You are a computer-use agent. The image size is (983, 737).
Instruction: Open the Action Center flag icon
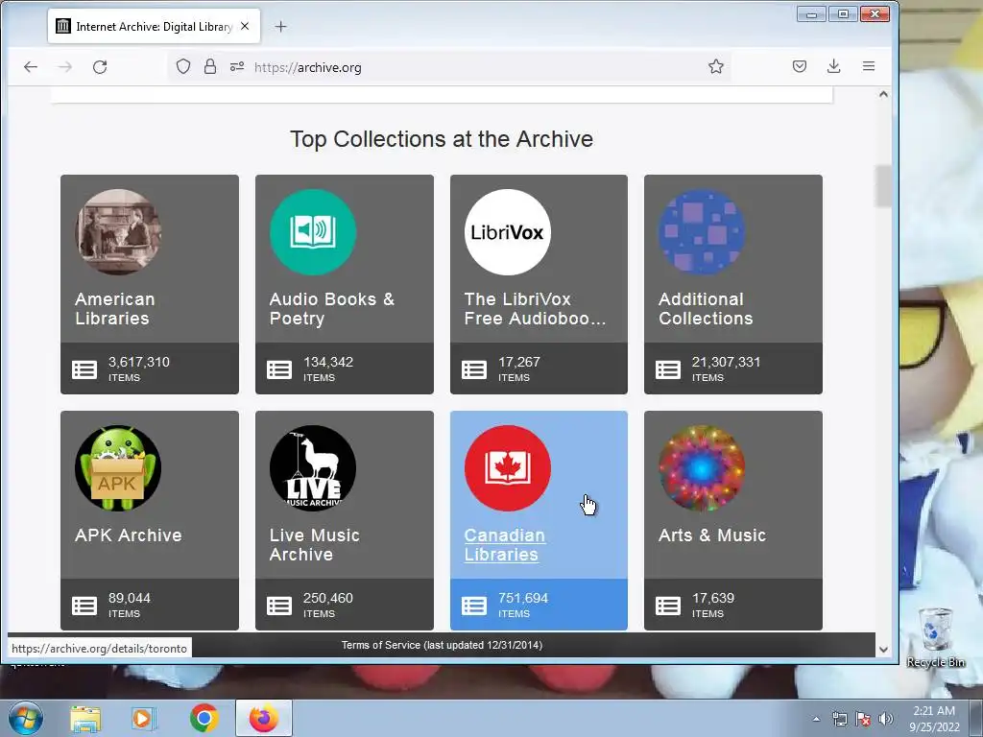point(863,719)
